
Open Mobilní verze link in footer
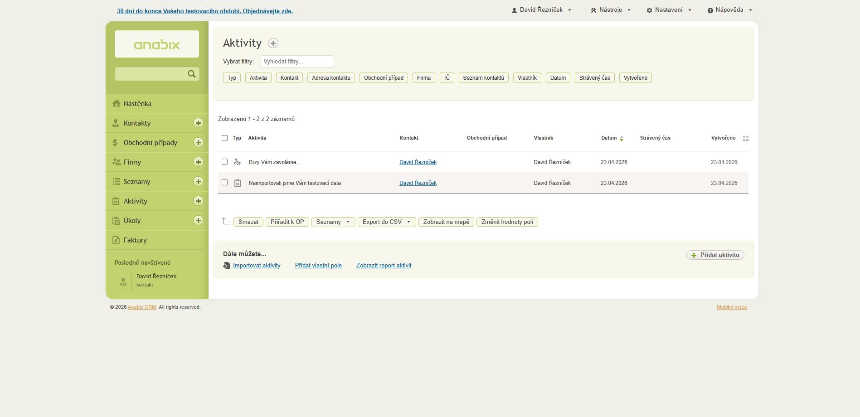[x=732, y=307]
